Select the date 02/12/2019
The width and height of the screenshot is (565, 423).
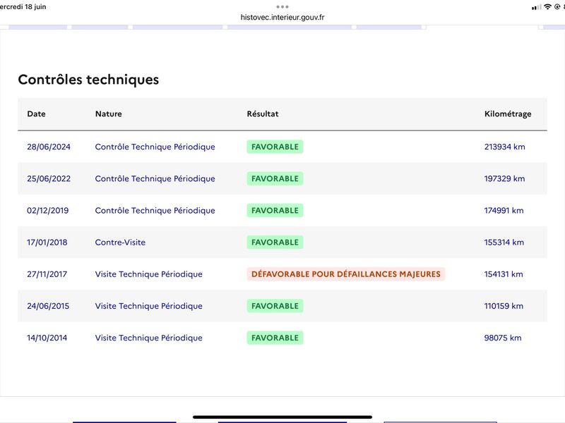coord(47,210)
